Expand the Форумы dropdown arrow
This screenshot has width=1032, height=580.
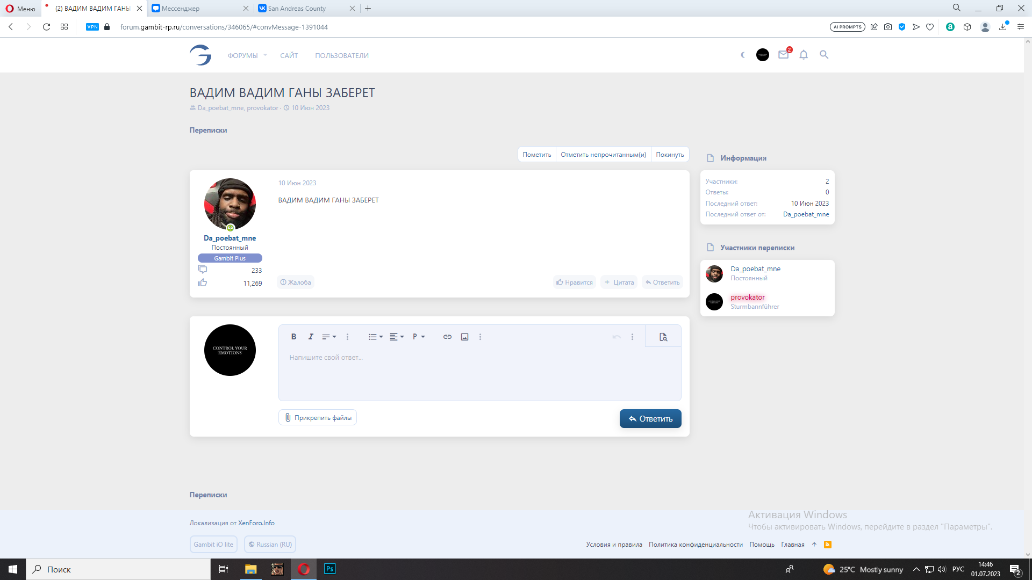pos(265,55)
